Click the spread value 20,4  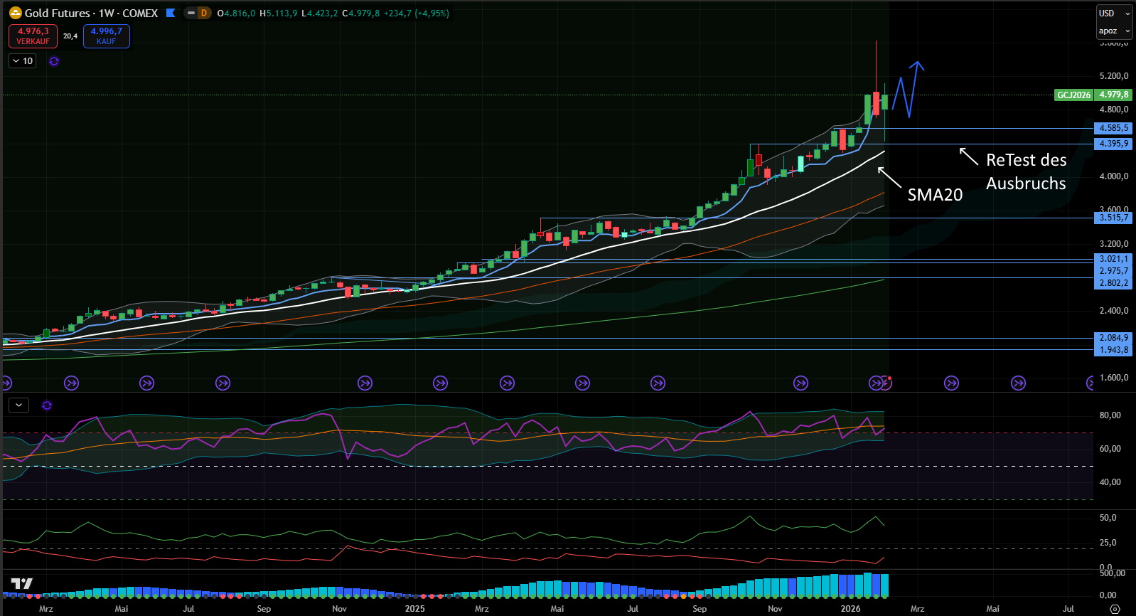[x=70, y=36]
